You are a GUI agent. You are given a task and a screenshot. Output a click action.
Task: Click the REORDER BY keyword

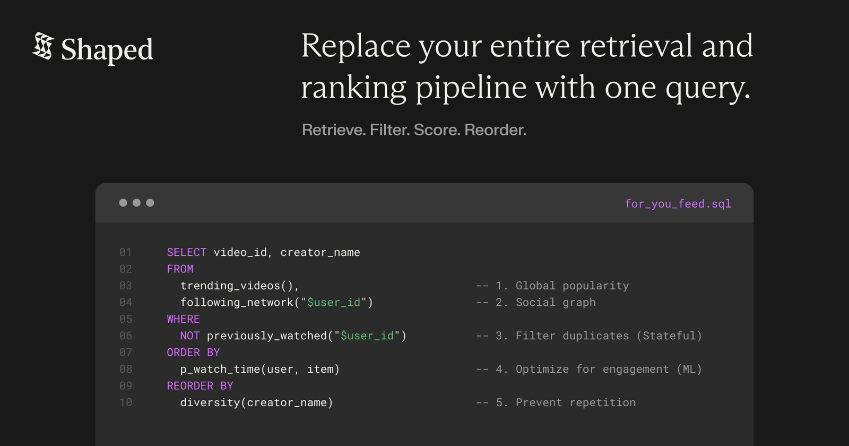[x=200, y=386]
